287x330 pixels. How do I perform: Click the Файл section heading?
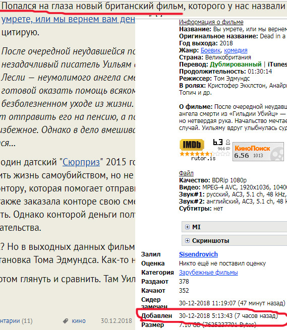186,173
